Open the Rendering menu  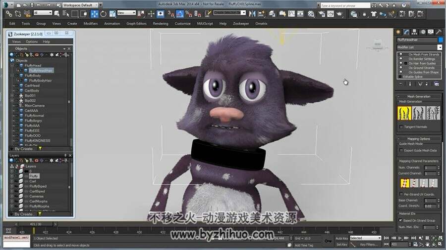(x=161, y=24)
